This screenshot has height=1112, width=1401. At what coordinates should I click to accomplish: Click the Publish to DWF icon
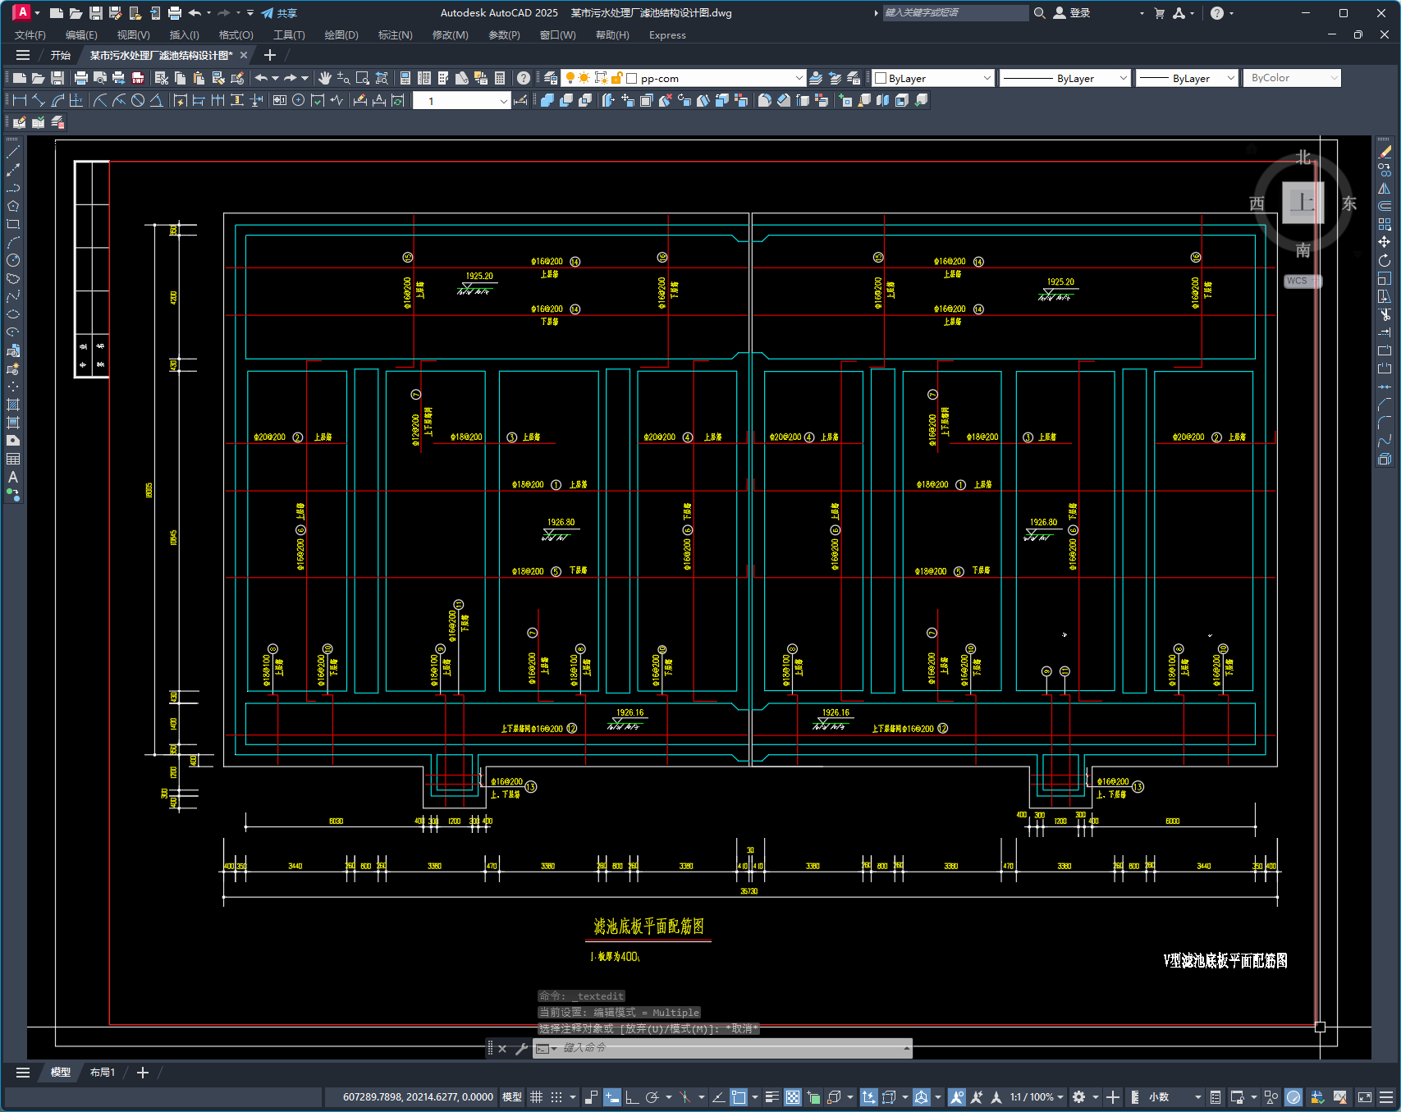(138, 78)
